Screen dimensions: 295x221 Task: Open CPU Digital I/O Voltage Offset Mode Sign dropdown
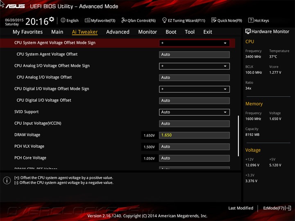194,89
